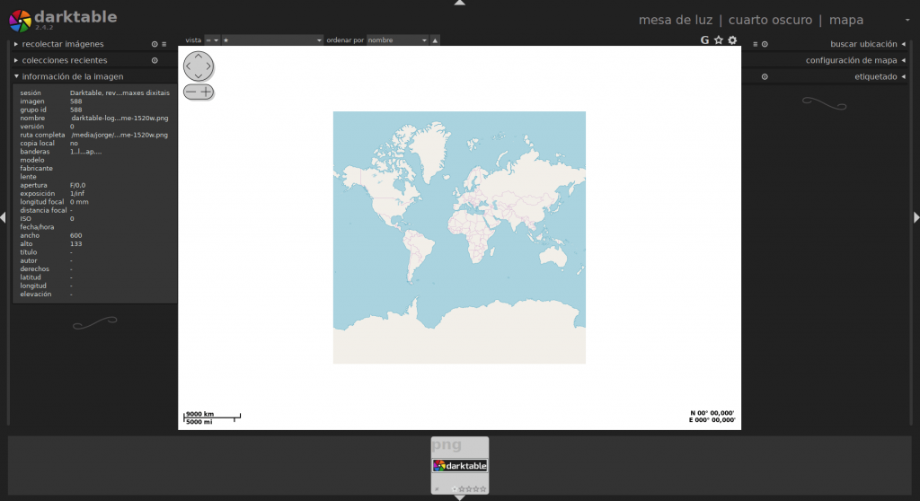Reset the colecciones recientes module
Image resolution: width=920 pixels, height=501 pixels.
(x=155, y=60)
